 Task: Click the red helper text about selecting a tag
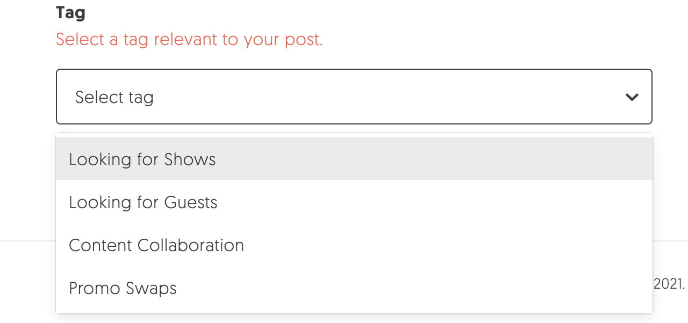189,39
